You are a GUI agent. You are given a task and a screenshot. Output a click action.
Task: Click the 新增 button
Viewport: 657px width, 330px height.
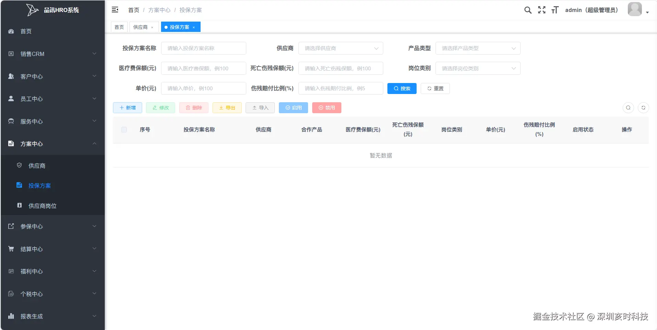127,108
